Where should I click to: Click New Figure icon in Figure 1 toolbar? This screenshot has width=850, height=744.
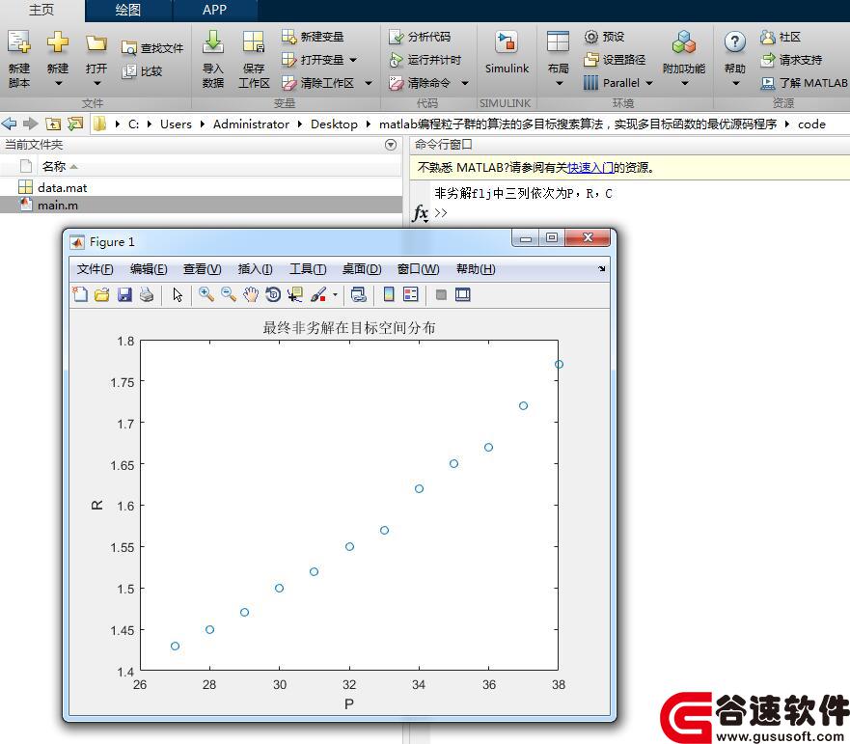(x=80, y=294)
